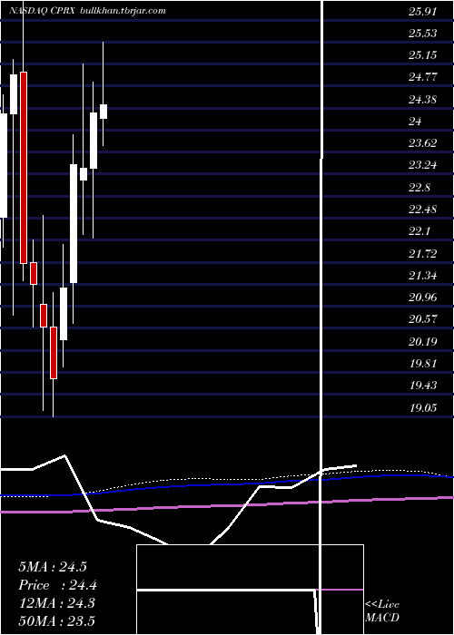Screen dimensions: 454x635
Task: Select the 21.72 price axis label
Action: click(423, 254)
